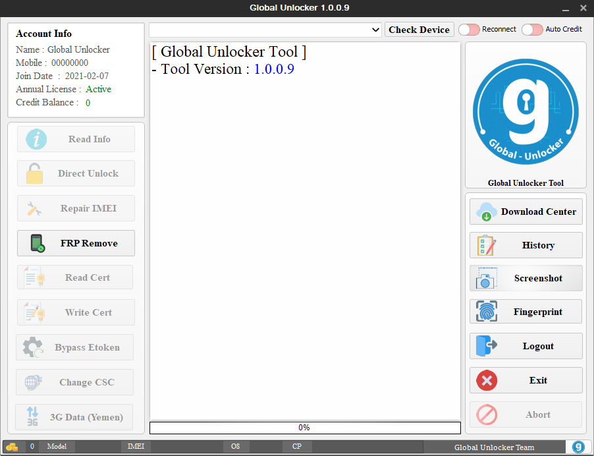Click the FRP Remove phone icon
Viewport: 594px width, 456px height.
coord(38,243)
